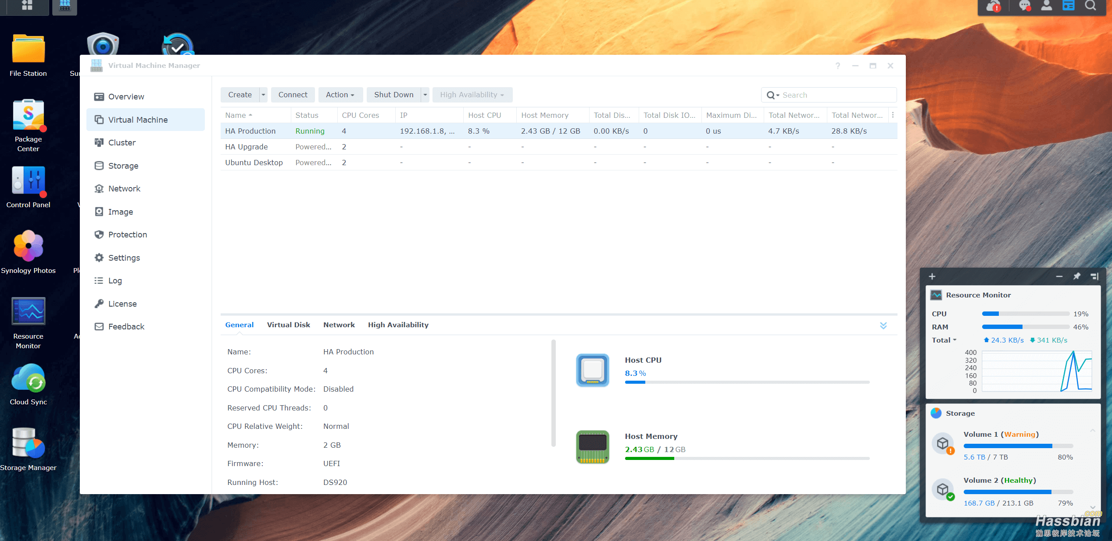Open the Create button dropdown arrow
The height and width of the screenshot is (541, 1112).
(263, 95)
